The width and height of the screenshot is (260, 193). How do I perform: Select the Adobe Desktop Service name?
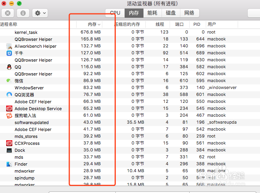coord(38,109)
